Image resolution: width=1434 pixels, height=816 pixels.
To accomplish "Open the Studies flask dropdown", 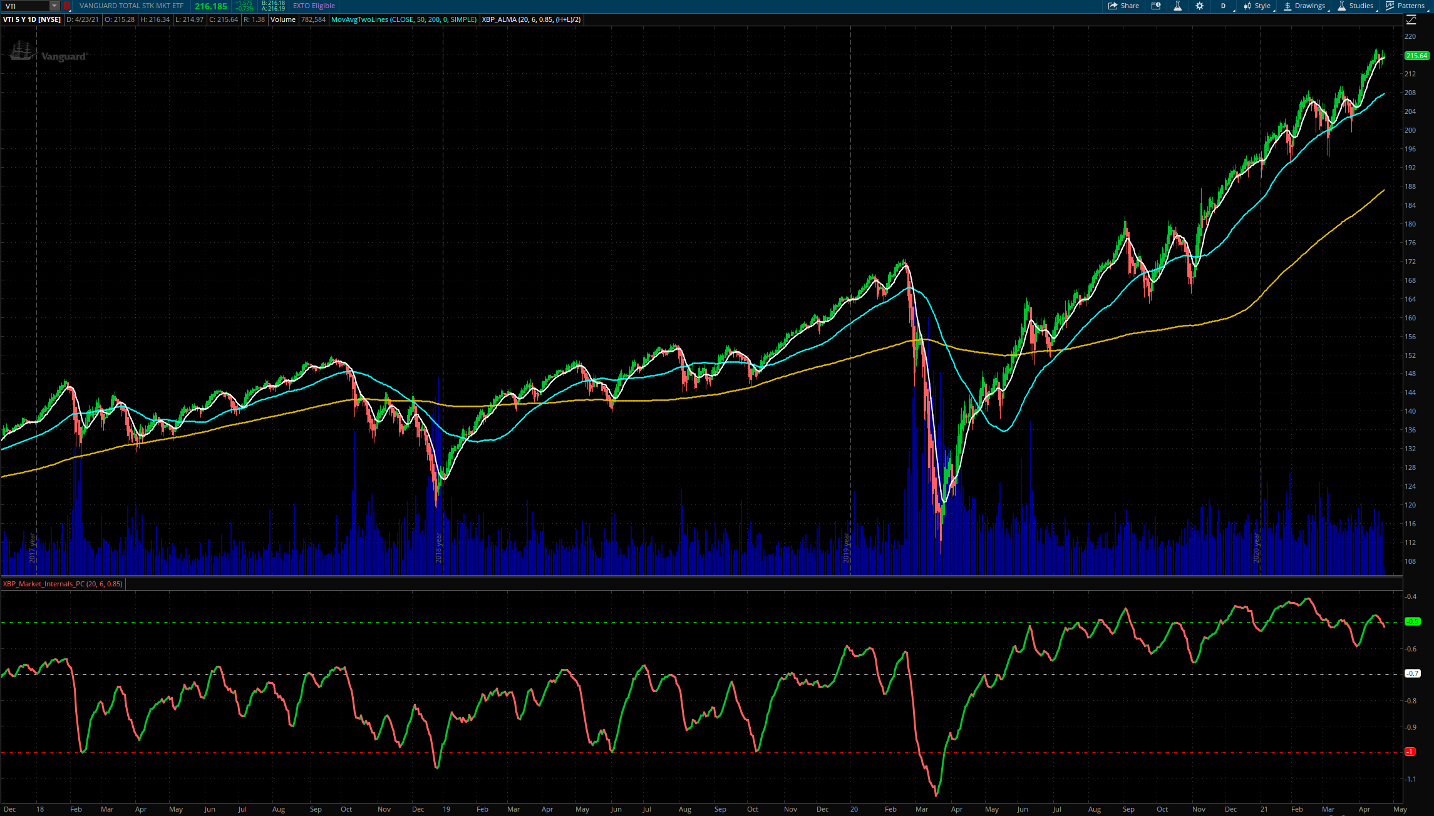I will pyautogui.click(x=1356, y=6).
